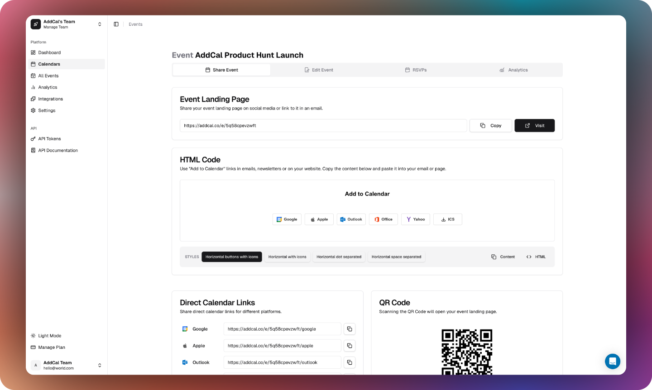Visit the event landing page
Image resolution: width=652 pixels, height=390 pixels.
pos(535,126)
